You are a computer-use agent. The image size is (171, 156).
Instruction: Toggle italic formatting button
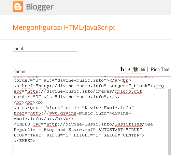(129, 70)
